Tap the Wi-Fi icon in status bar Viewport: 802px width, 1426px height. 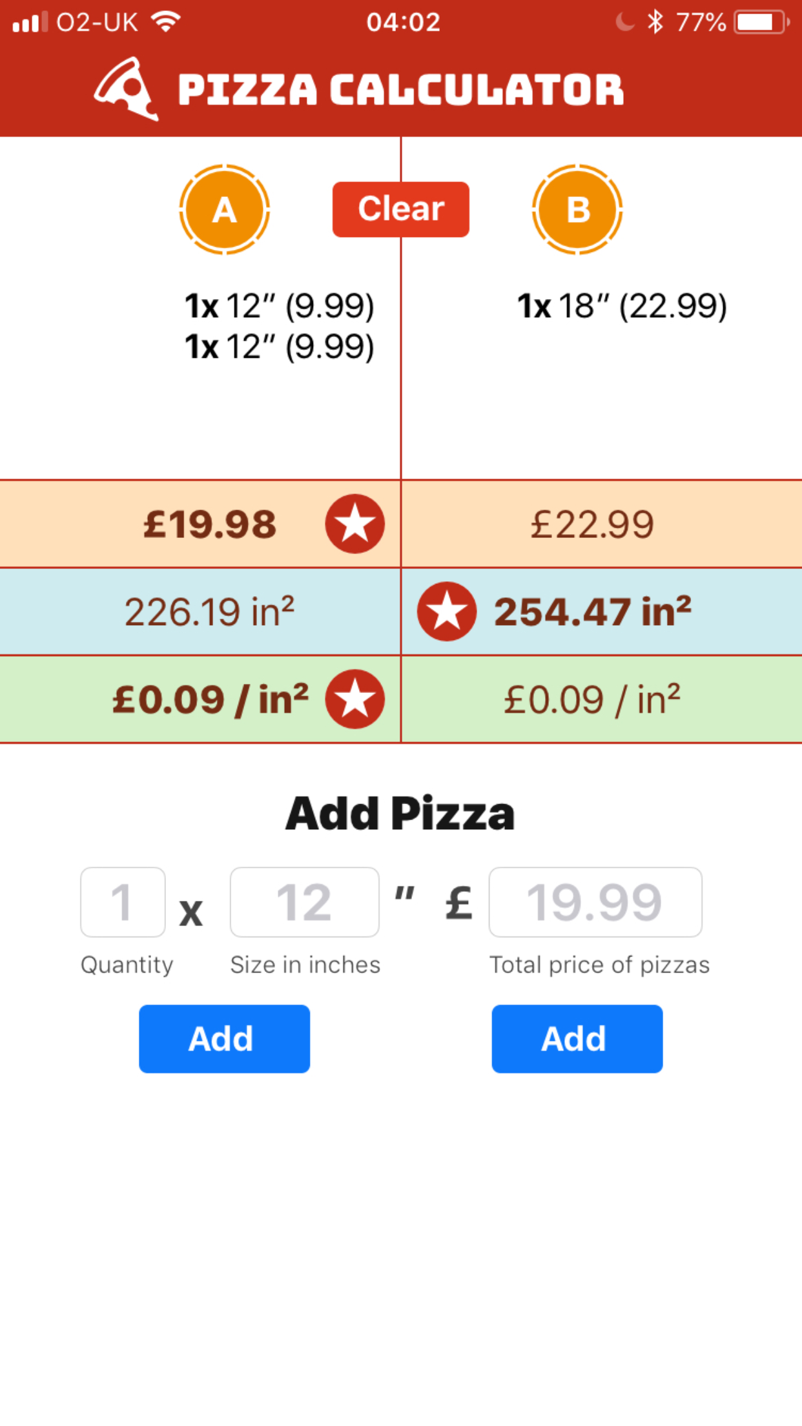click(166, 23)
